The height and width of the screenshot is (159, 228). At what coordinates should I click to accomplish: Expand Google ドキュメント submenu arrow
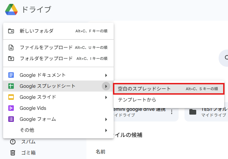[106, 75]
